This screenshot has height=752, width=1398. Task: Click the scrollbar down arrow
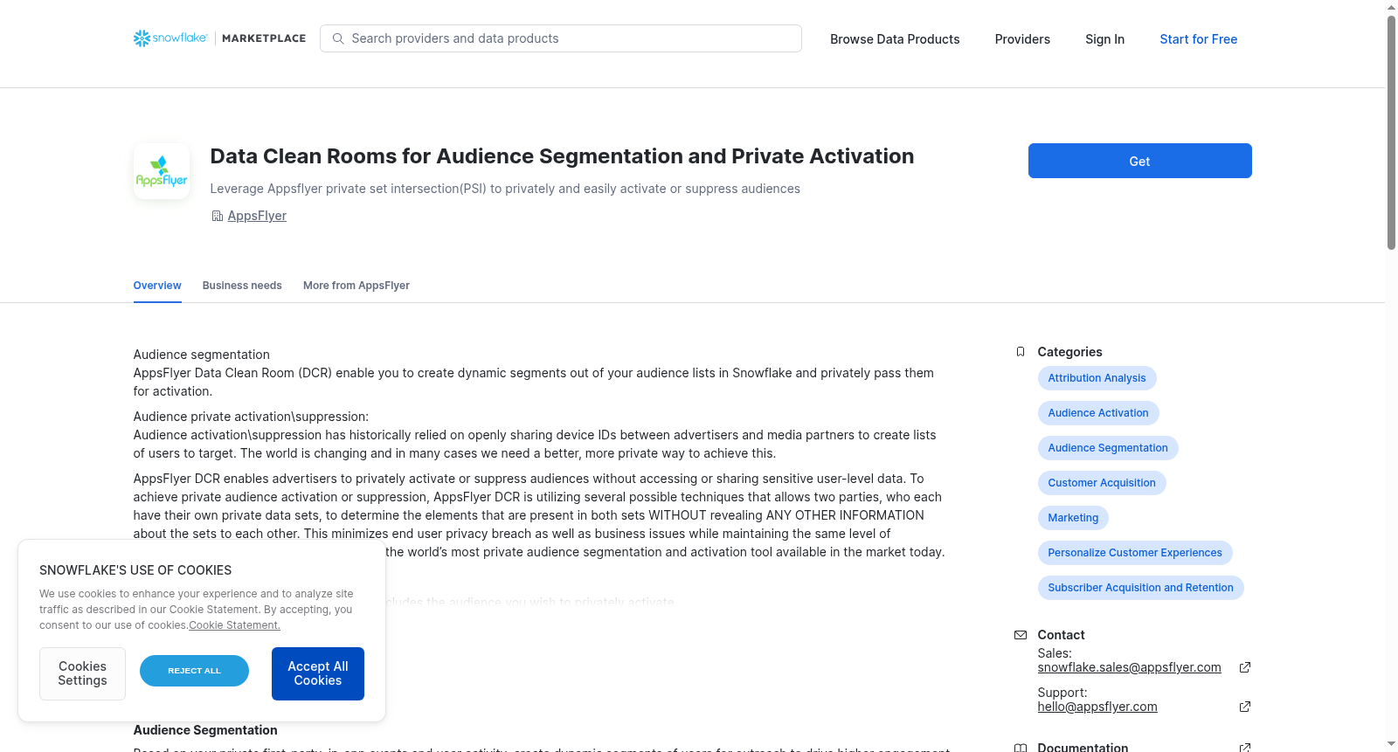pyautogui.click(x=1391, y=744)
